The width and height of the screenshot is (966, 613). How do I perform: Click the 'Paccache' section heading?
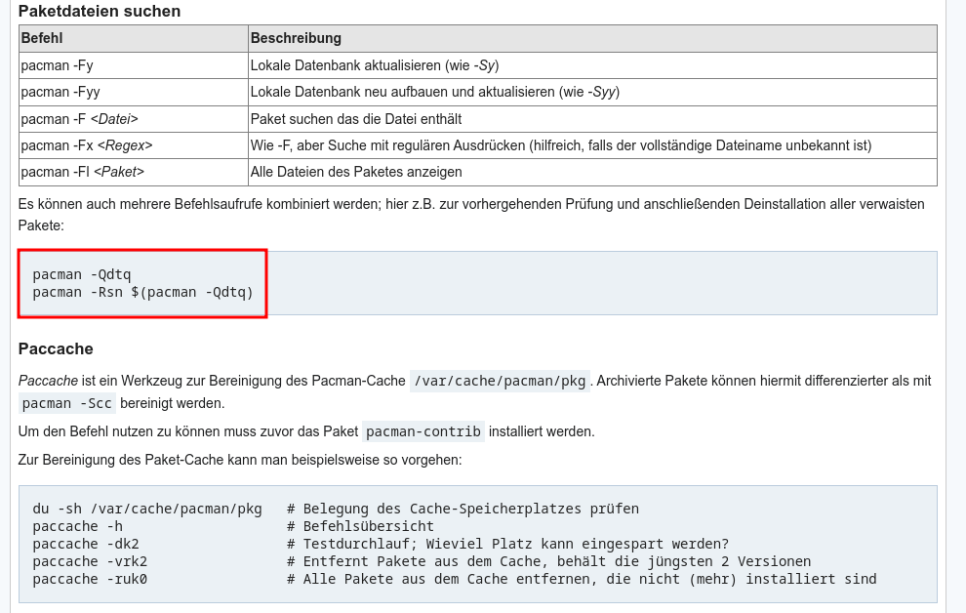[x=56, y=348]
